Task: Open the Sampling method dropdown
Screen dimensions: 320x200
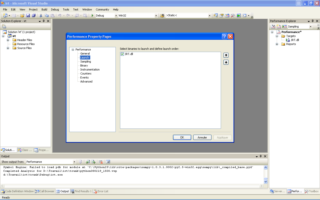Action: [310, 26]
